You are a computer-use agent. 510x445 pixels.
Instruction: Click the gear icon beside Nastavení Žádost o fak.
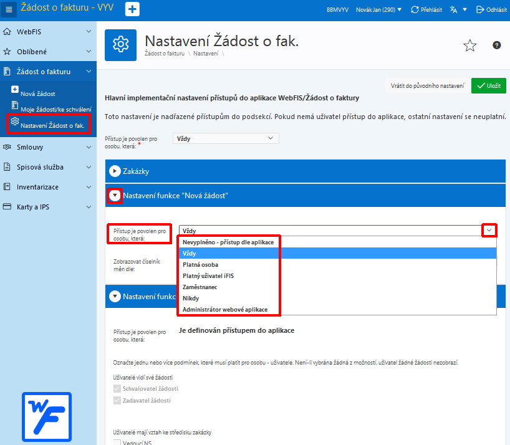point(14,121)
